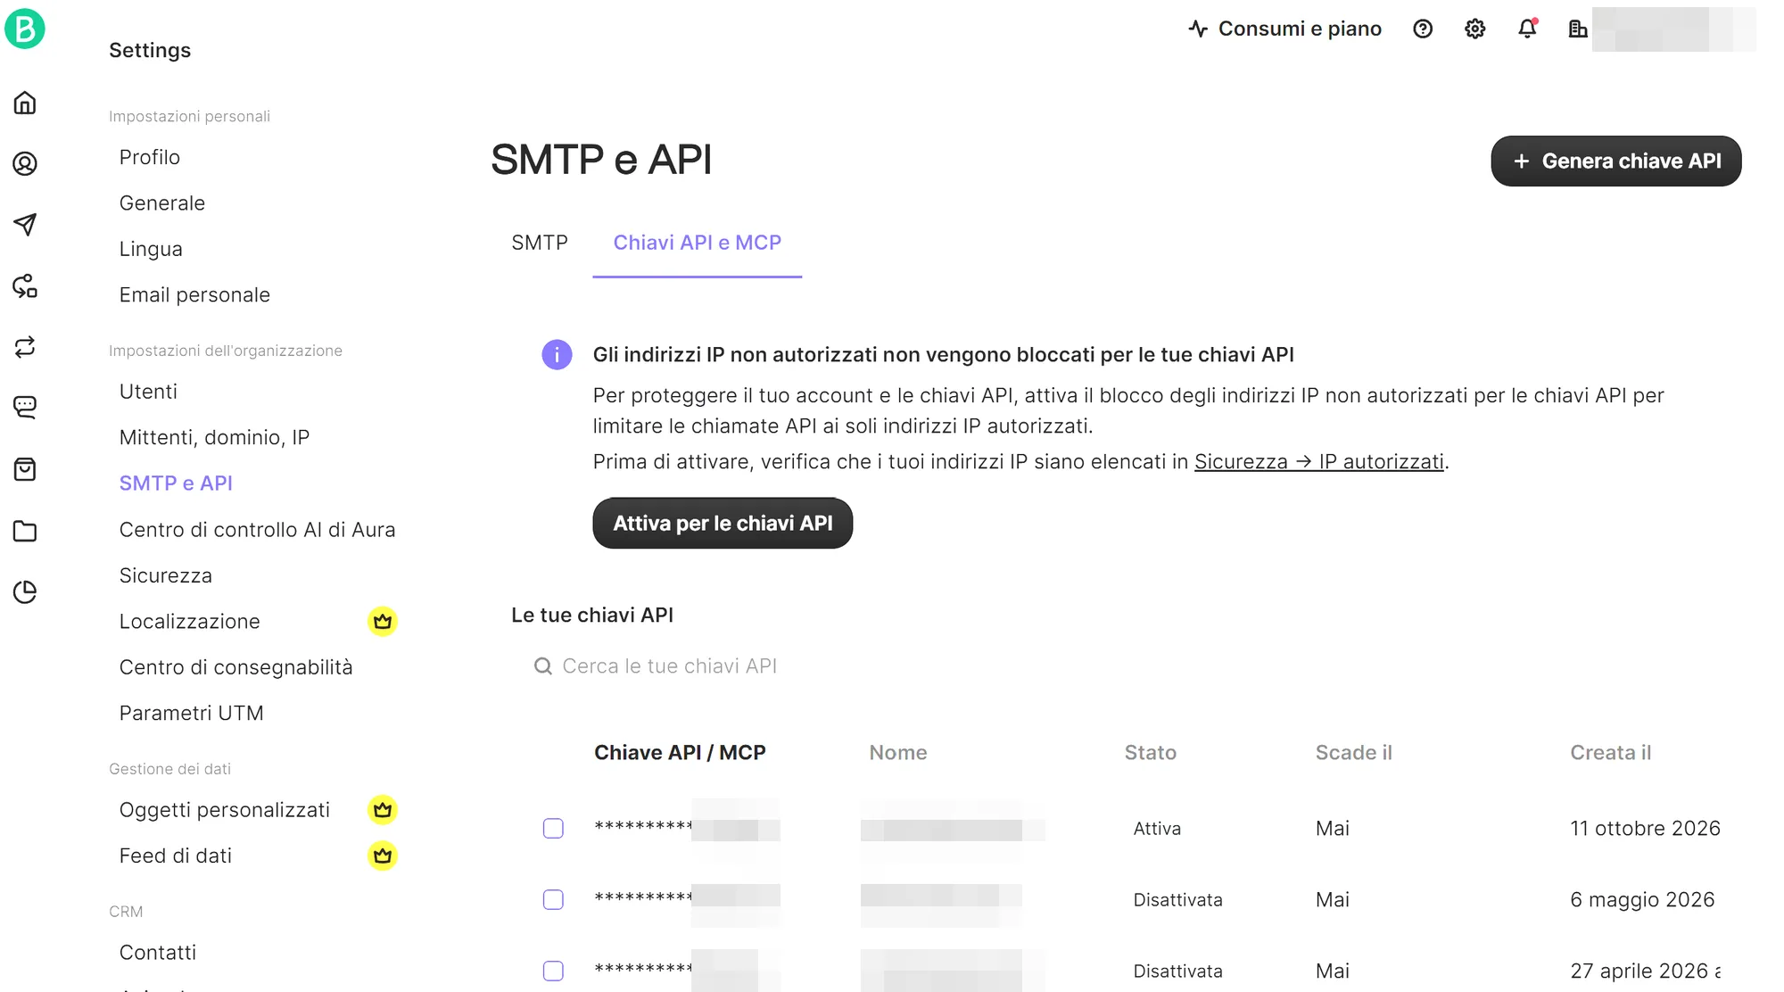Open the pie chart analytics icon
Image resolution: width=1784 pixels, height=992 pixels.
(x=25, y=591)
